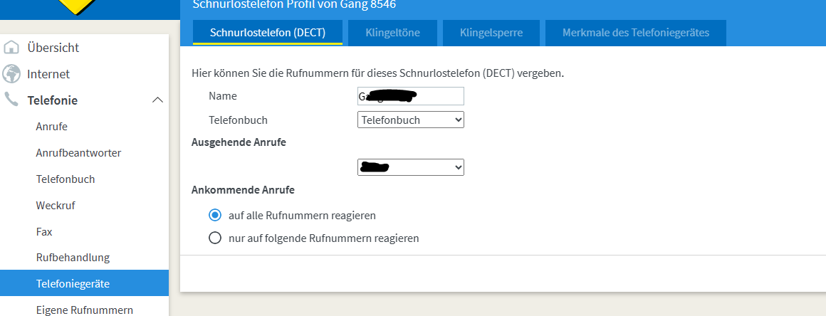This screenshot has width=826, height=316.
Task: Select the Schnurlostelefon (DECT) tab
Action: (268, 33)
